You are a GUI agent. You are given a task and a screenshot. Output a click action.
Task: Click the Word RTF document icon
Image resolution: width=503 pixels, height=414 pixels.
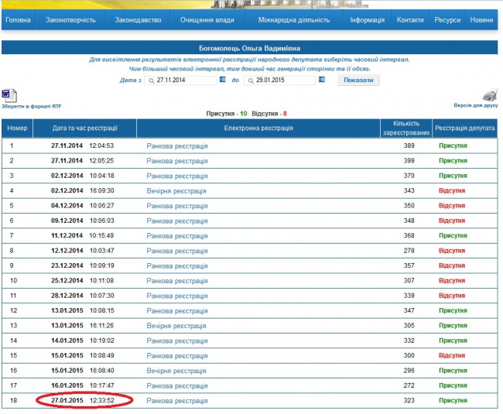[9, 94]
